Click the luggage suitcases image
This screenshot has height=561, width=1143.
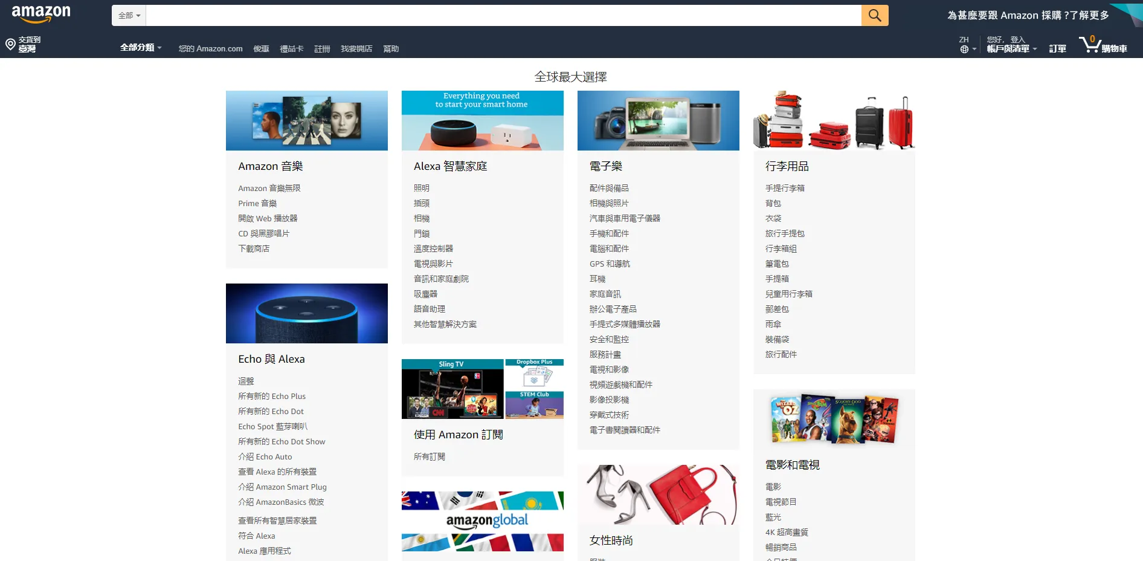click(x=834, y=120)
